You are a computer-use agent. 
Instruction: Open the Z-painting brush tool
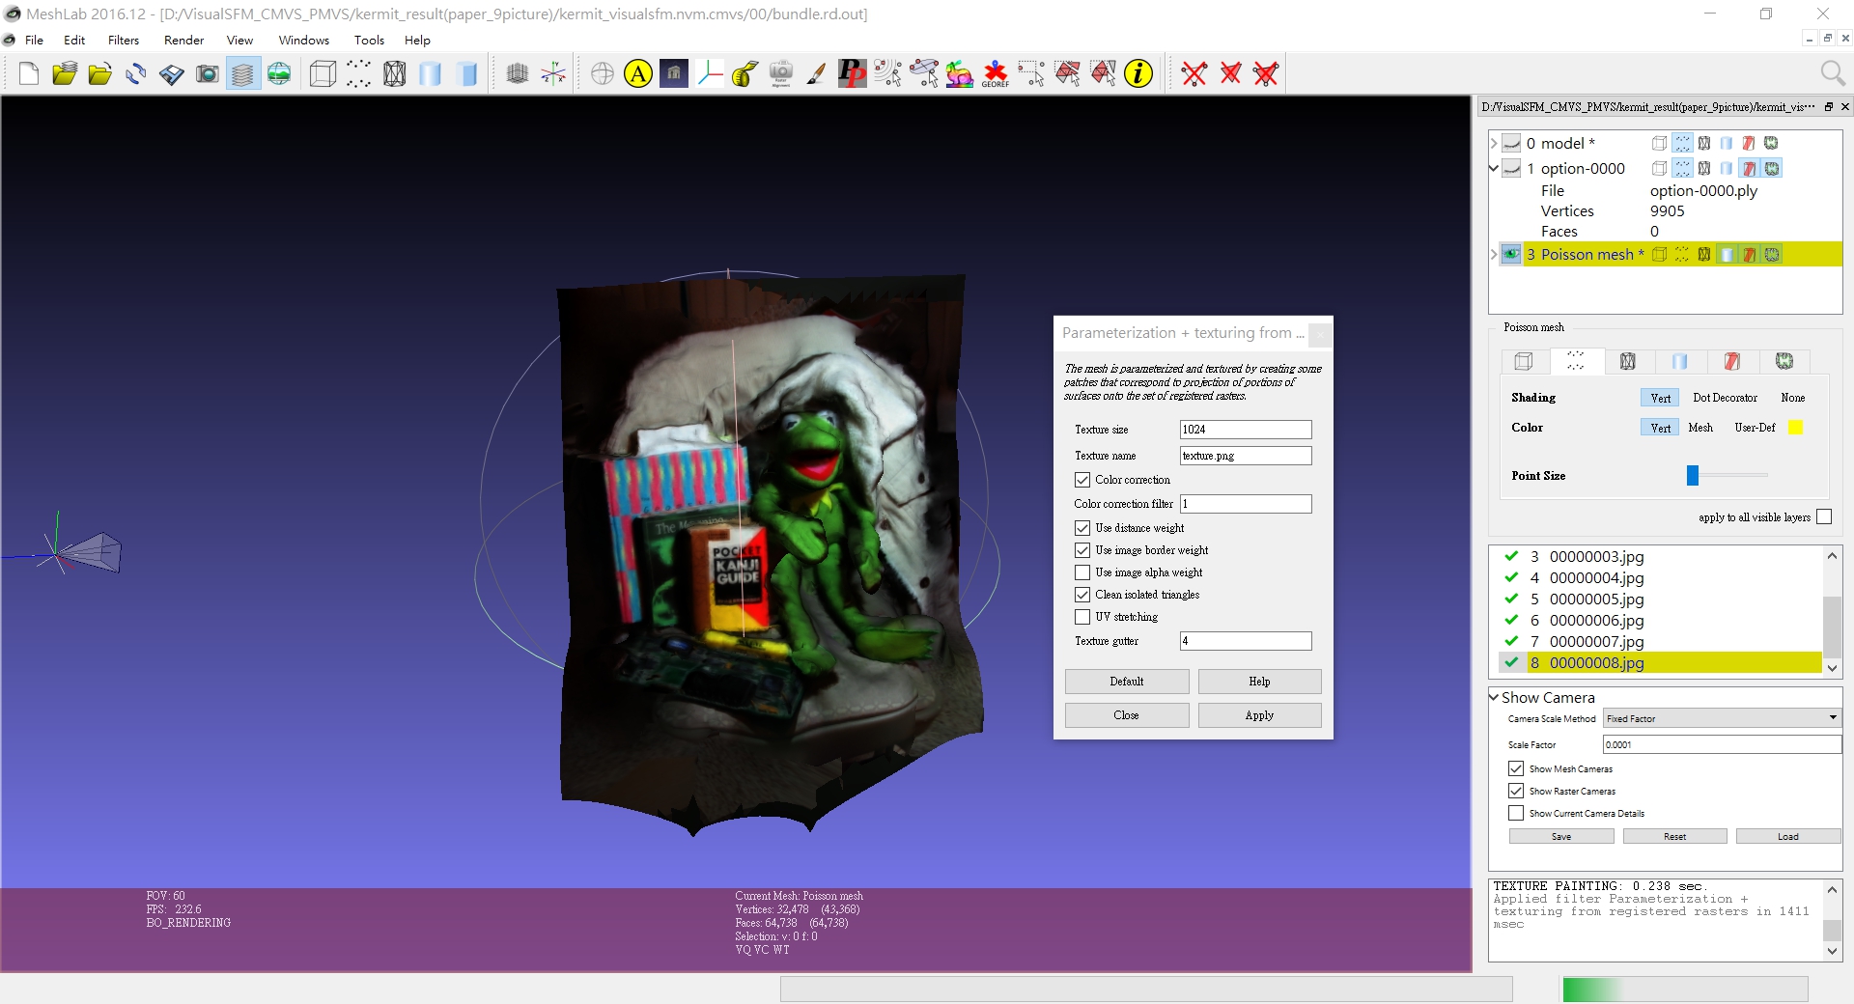click(817, 73)
